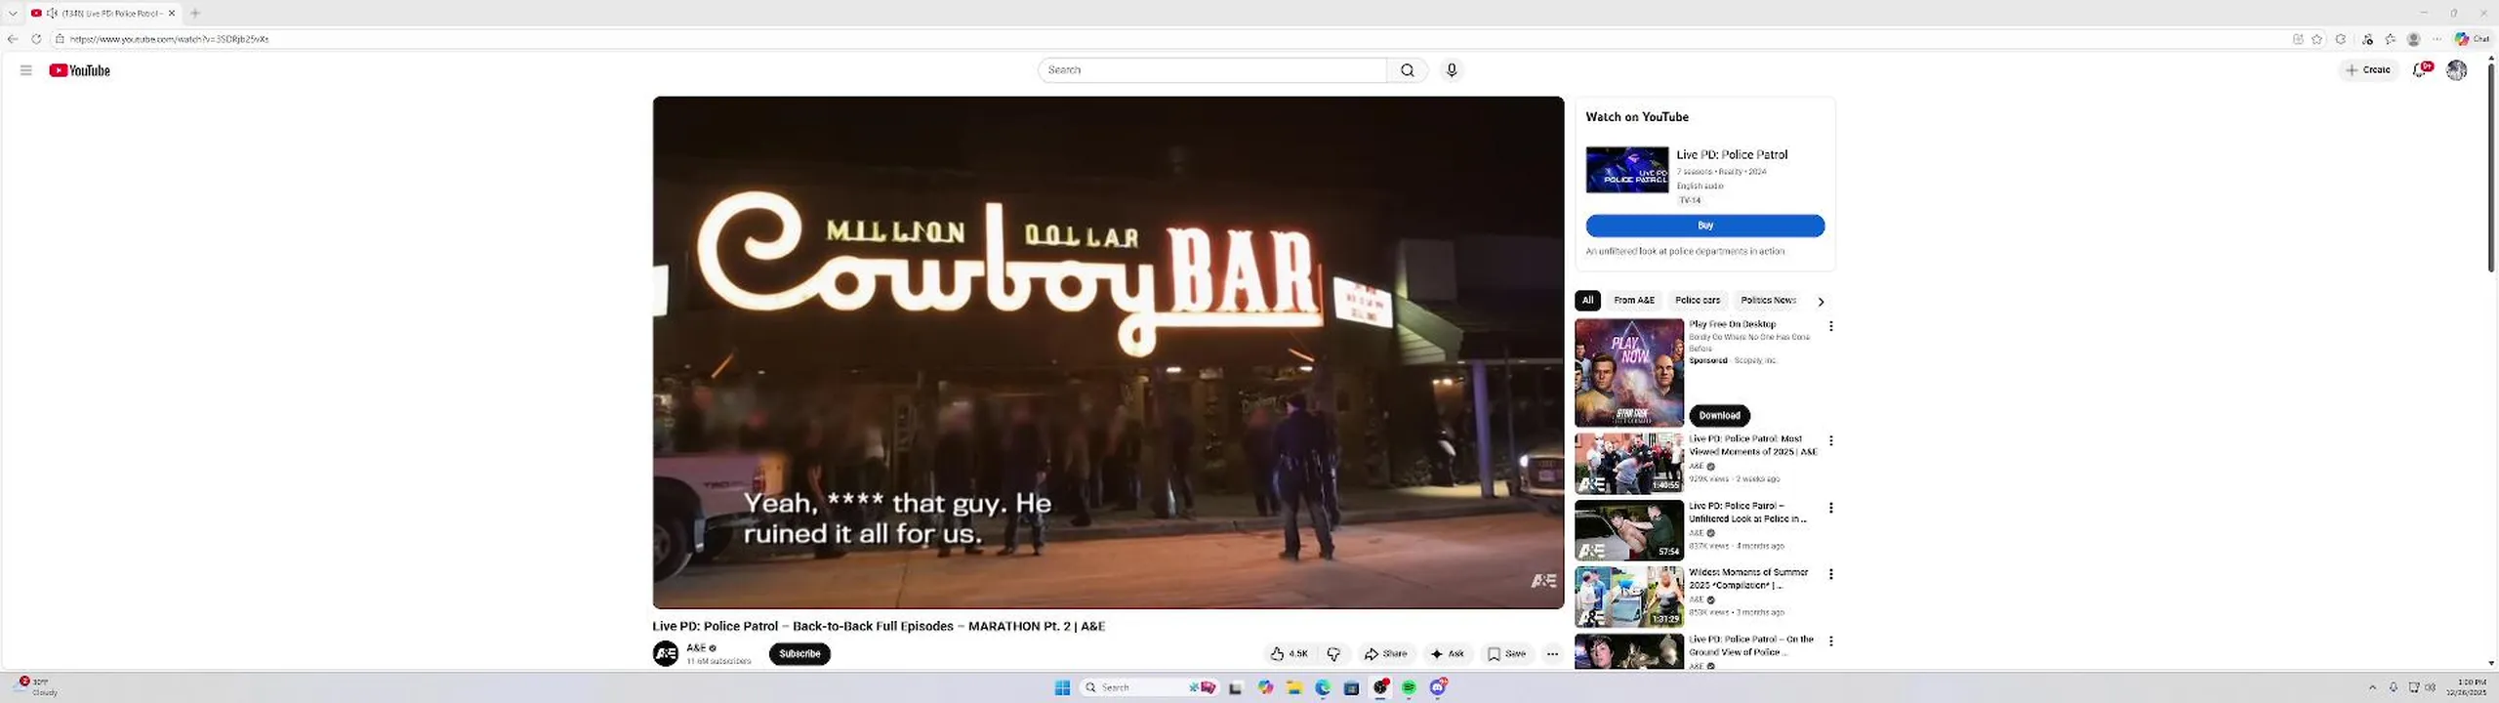
Task: Open the Copilot Chat button in the Edge toolbar
Action: point(2473,39)
